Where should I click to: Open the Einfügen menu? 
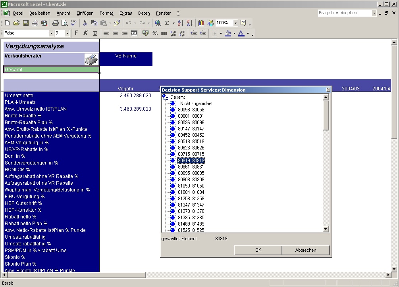(85, 13)
